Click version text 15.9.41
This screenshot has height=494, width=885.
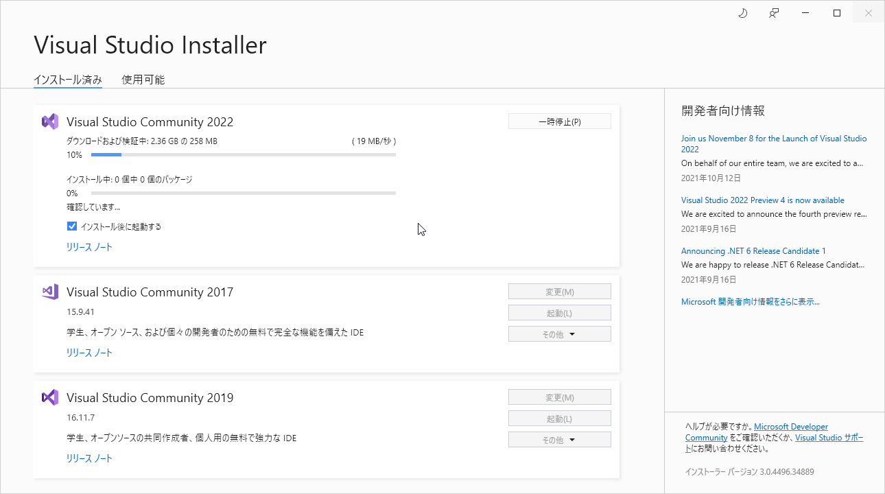tap(80, 311)
